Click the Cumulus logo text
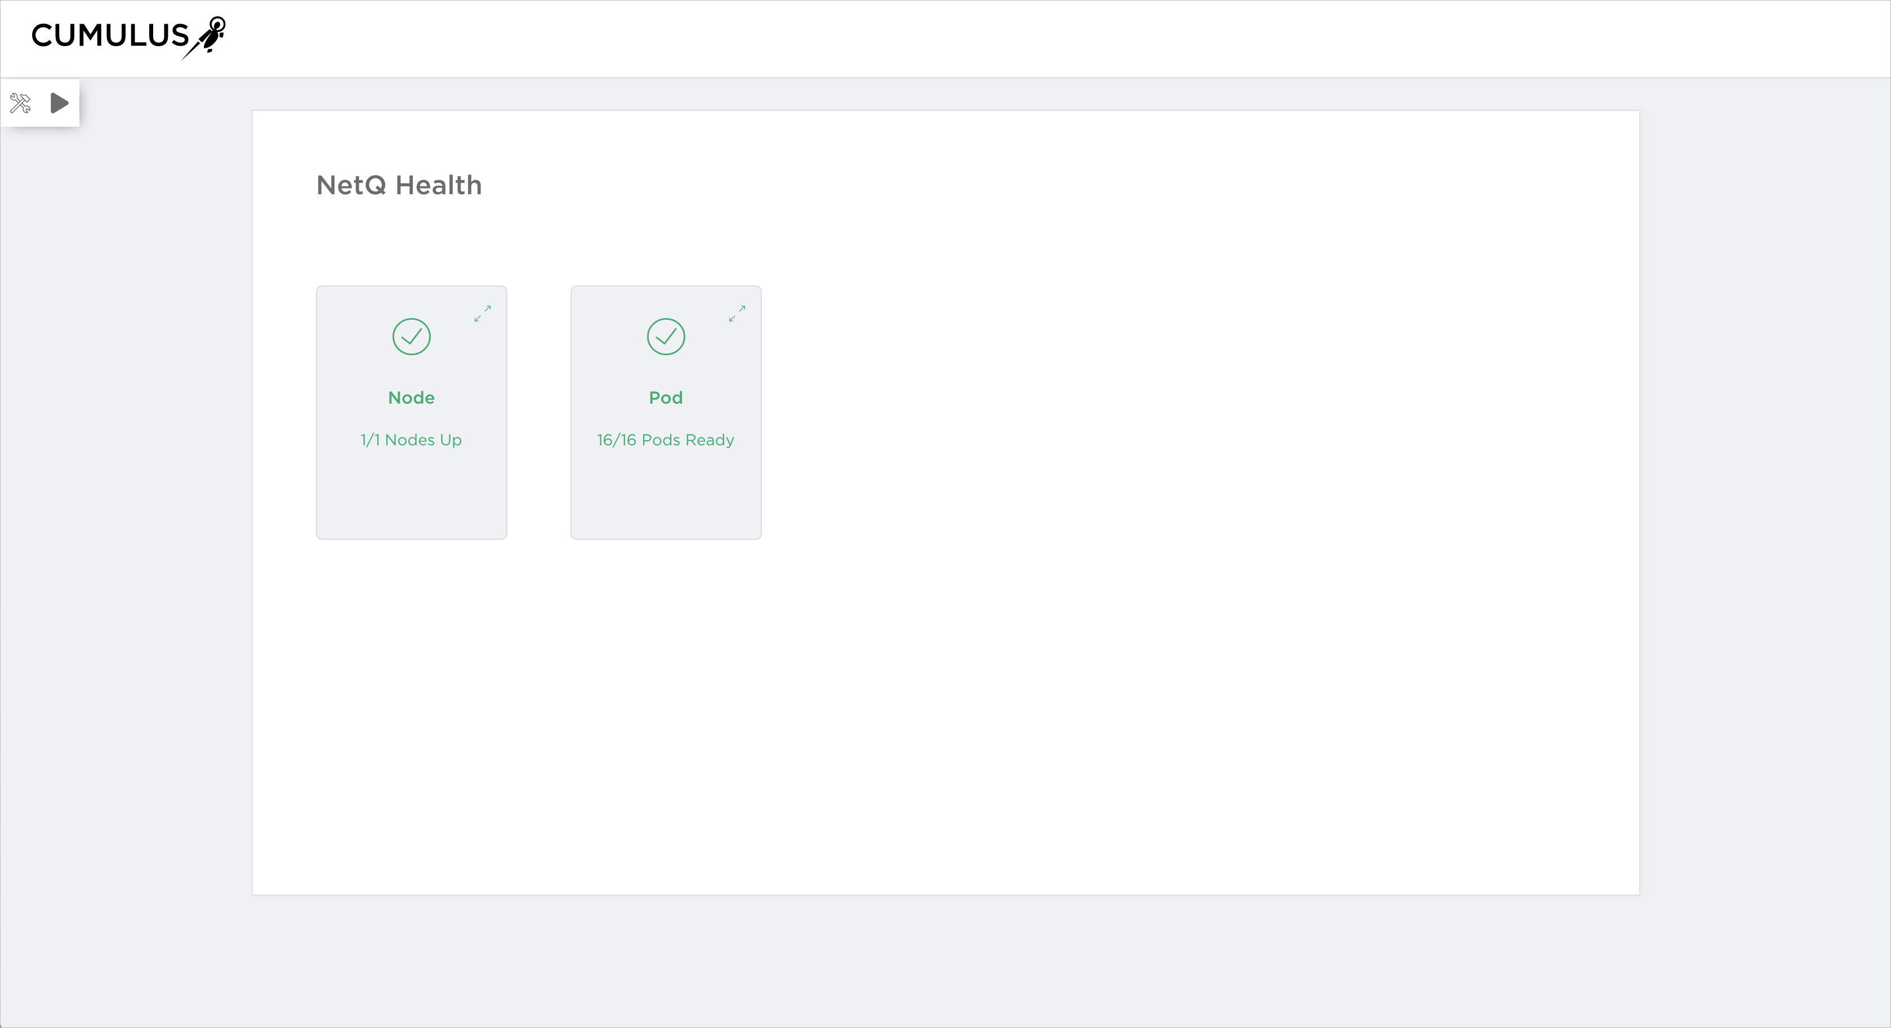 click(x=110, y=35)
